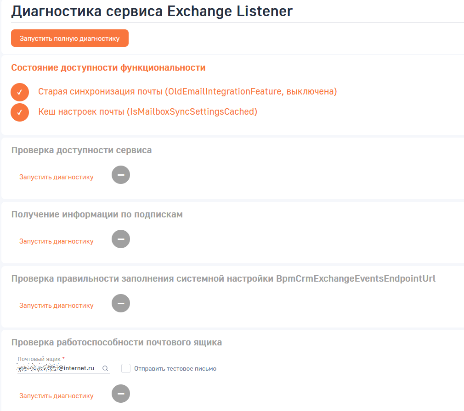The height and width of the screenshot is (411, 464).
Task: Click the status circle for BpmCrmExchangeEventsEndpointUrl check
Action: [120, 303]
